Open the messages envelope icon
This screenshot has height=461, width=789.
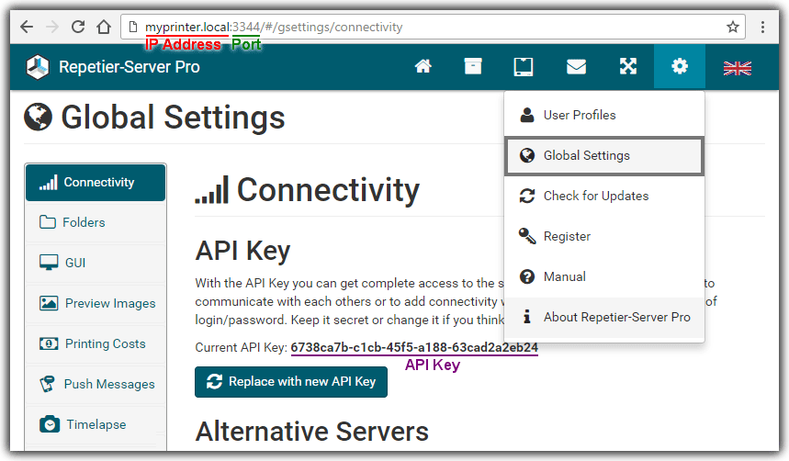[x=576, y=66]
